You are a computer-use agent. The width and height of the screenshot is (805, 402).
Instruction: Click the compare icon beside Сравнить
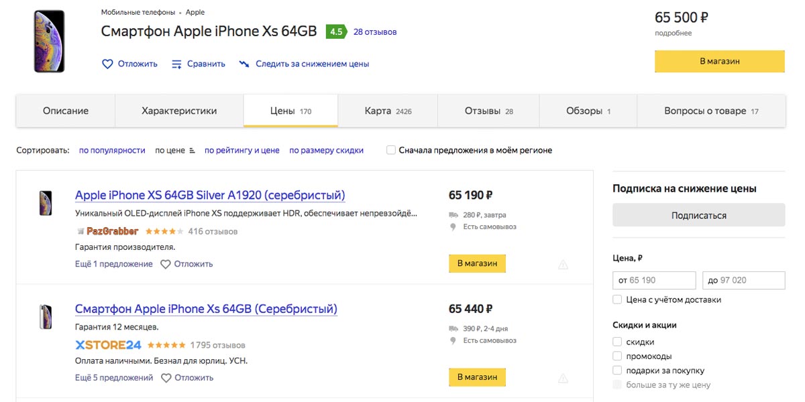tap(177, 64)
